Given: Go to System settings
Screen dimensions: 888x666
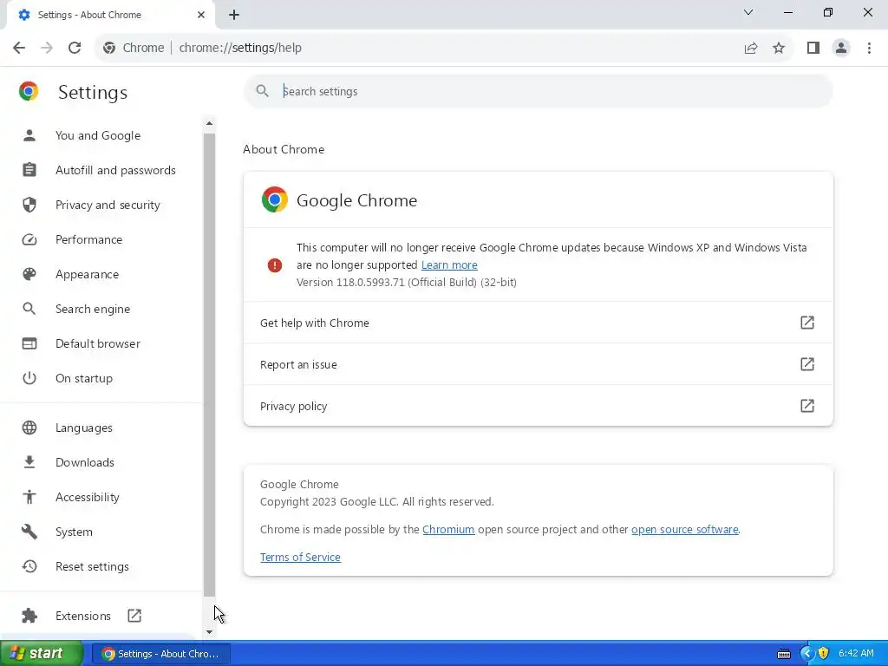Looking at the screenshot, I should 74,532.
